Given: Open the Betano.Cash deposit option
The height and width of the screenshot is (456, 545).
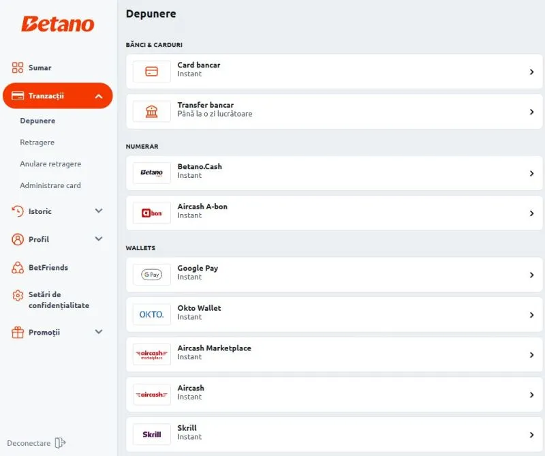Looking at the screenshot, I should coord(334,173).
